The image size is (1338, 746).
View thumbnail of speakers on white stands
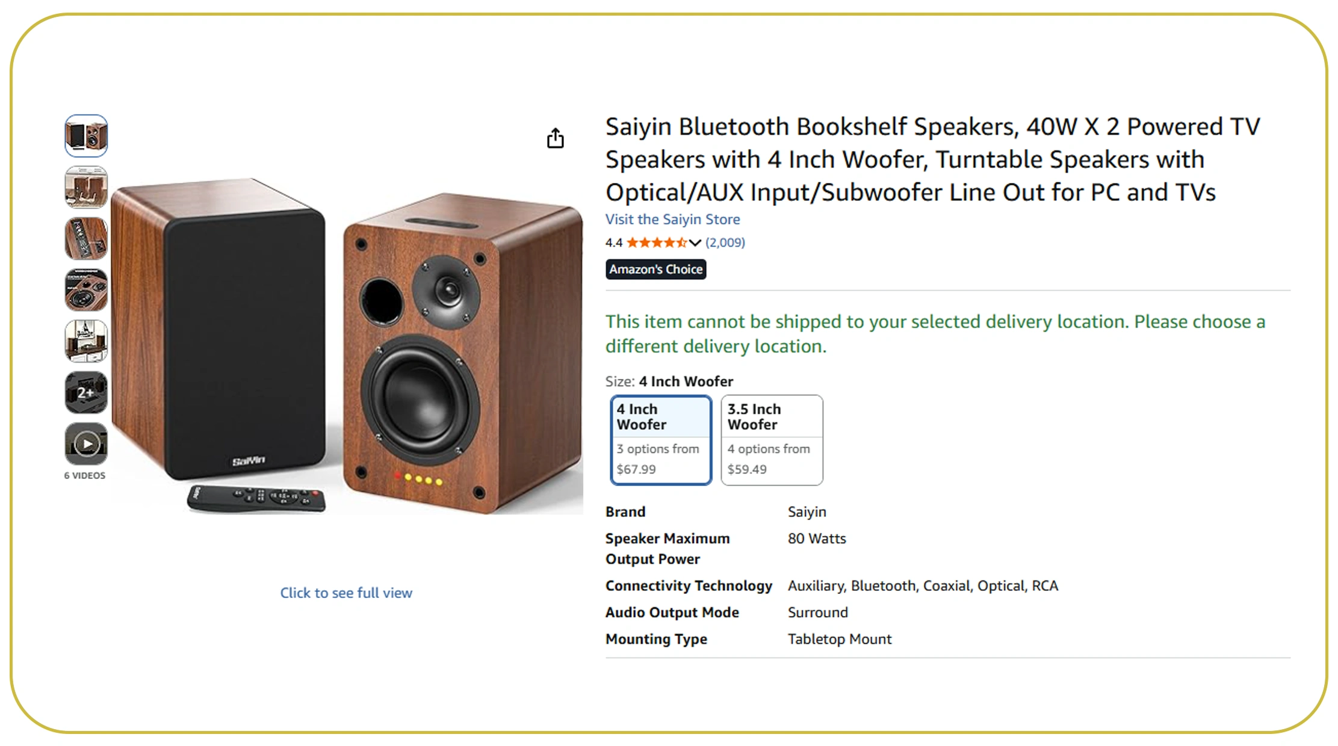(86, 187)
